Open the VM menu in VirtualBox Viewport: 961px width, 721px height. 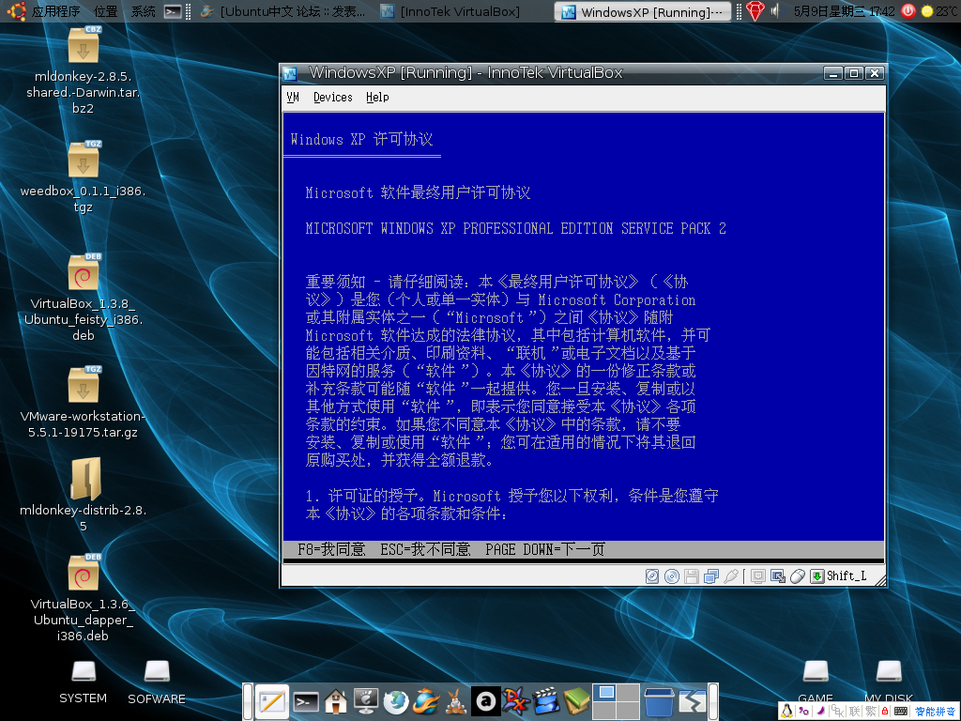click(293, 98)
